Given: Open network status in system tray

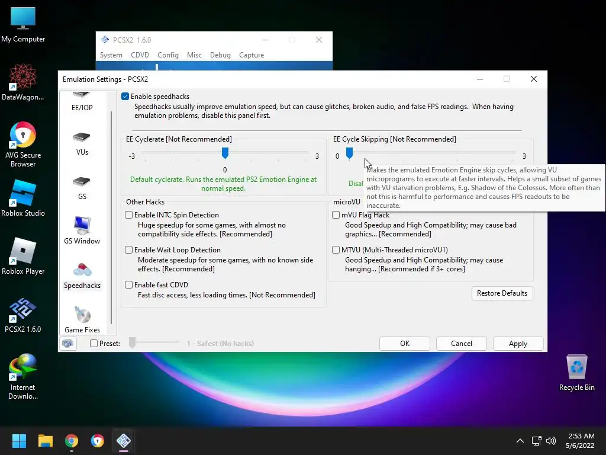Looking at the screenshot, I should 536,441.
